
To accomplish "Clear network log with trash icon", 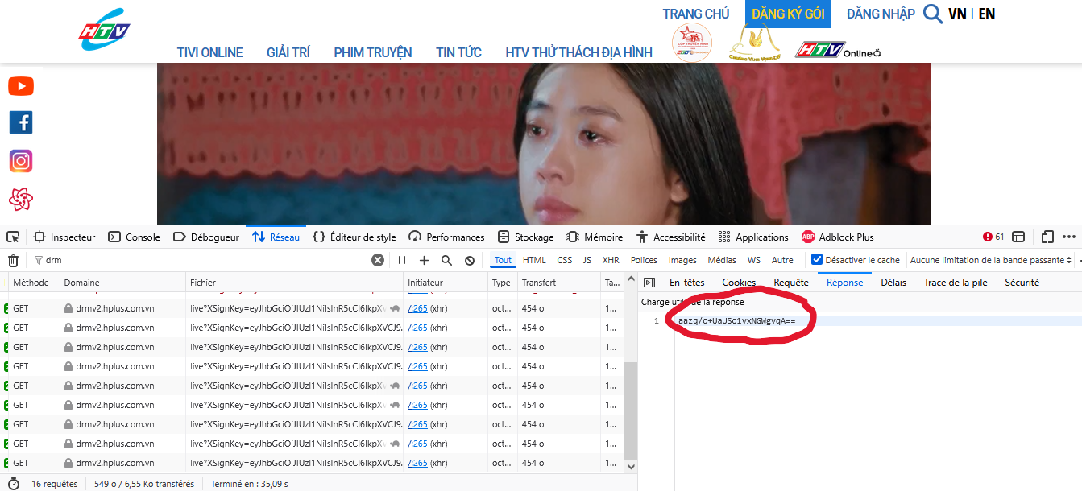I will [x=13, y=260].
